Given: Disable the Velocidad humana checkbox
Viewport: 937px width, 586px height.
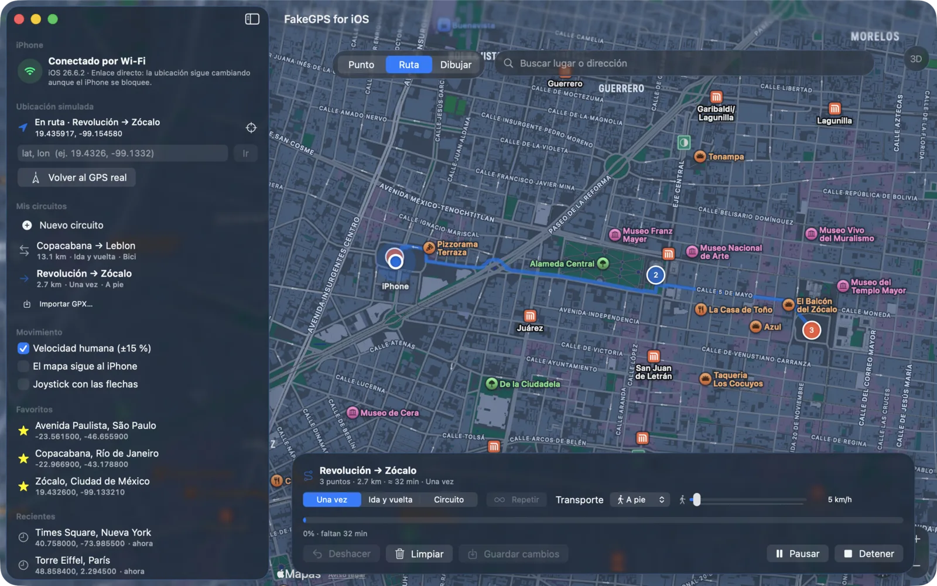Looking at the screenshot, I should [23, 348].
